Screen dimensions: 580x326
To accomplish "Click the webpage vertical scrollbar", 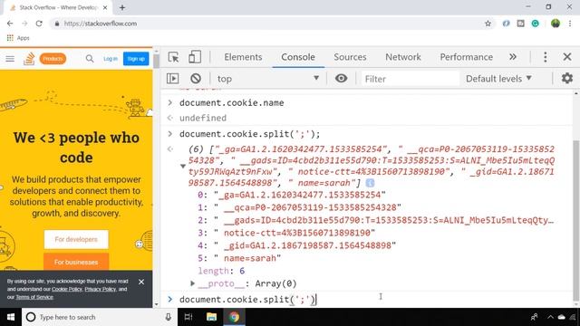I will coord(157,62).
